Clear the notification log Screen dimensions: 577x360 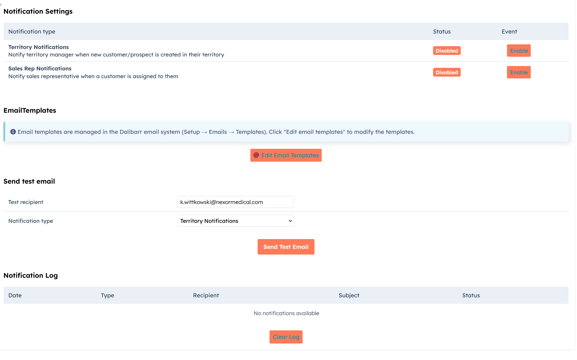click(x=286, y=337)
